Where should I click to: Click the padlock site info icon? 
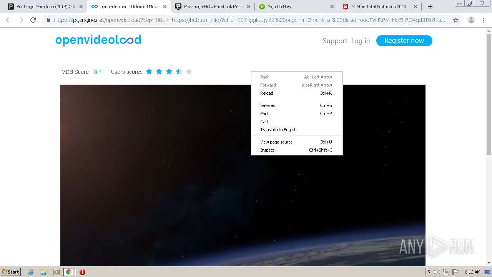pos(48,20)
